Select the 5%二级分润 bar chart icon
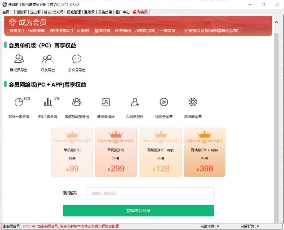Screen dimensions: 284x230 48,102
